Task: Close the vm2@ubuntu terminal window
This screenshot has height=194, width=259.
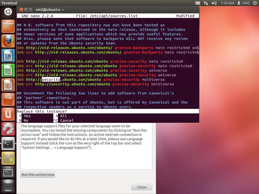Action: pos(21,10)
